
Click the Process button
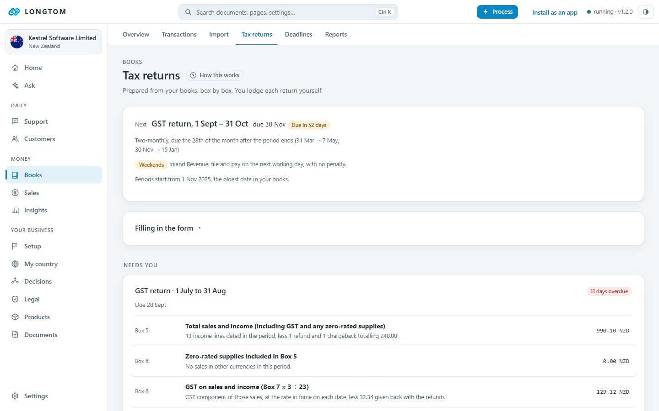click(497, 12)
